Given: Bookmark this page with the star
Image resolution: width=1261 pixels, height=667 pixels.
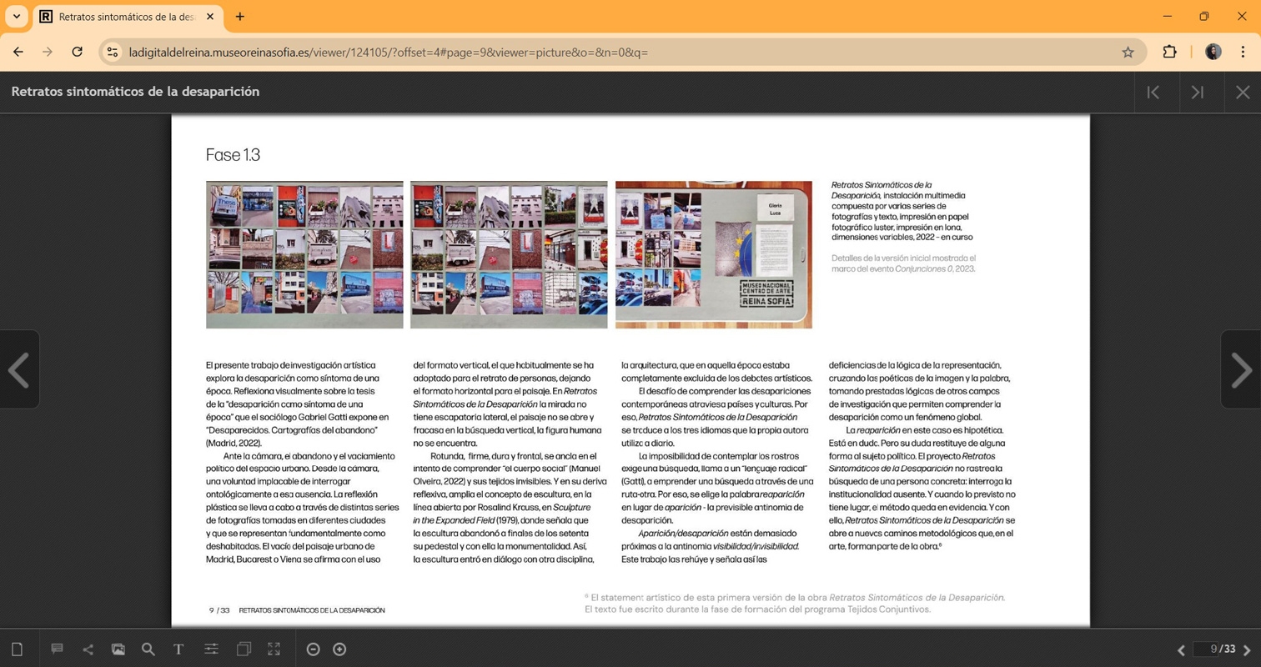Looking at the screenshot, I should click(1128, 52).
